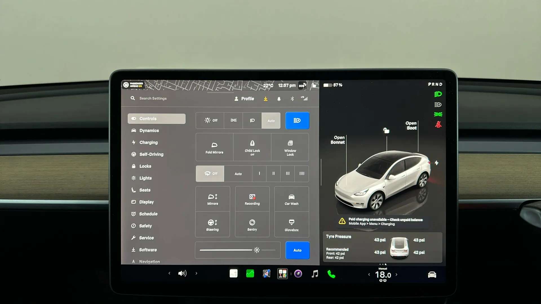
Task: Tap the car icon in bottom bar
Action: 432,275
